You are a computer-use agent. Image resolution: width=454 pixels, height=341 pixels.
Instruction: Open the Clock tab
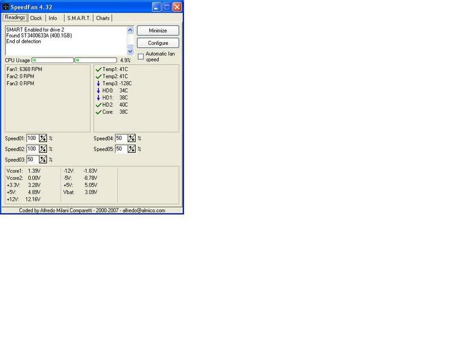36,18
